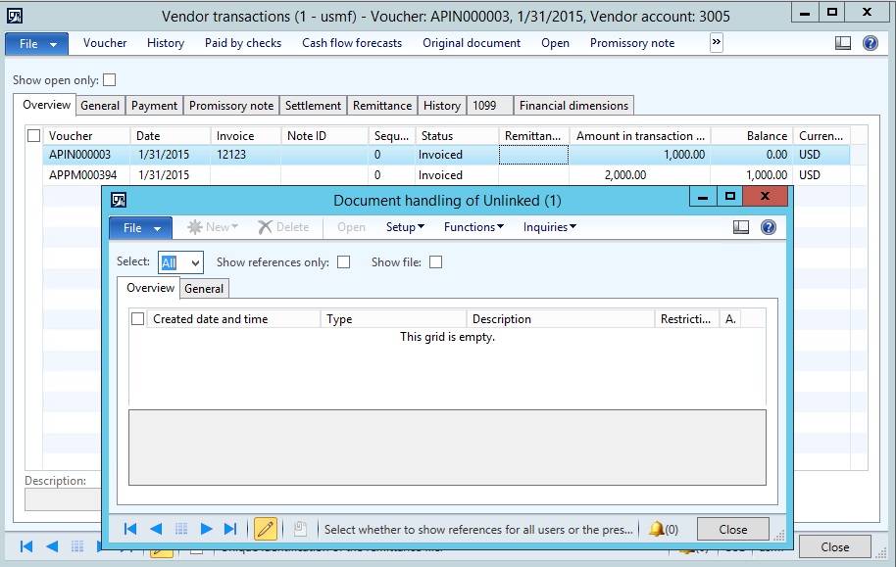The image size is (896, 567).
Task: Jump to the first record with navigation arrow
Action: tap(130, 528)
